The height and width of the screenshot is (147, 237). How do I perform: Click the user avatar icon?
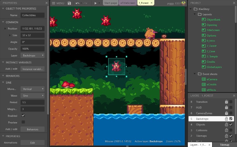[183, 3]
